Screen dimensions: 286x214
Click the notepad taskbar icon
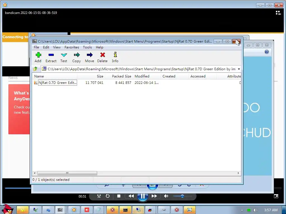[x=99, y=210]
